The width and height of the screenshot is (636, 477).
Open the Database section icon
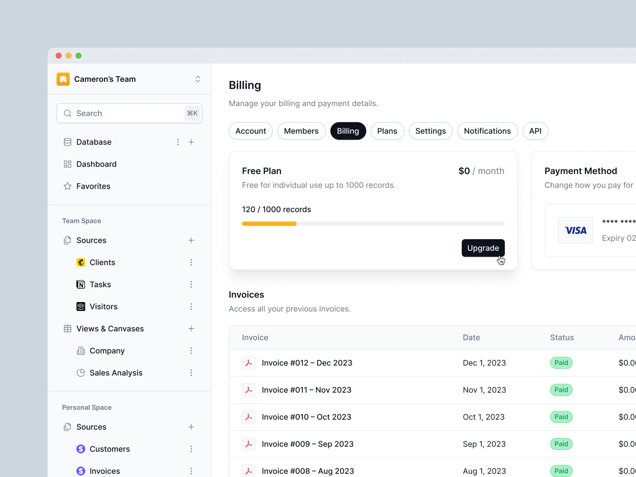click(x=68, y=142)
